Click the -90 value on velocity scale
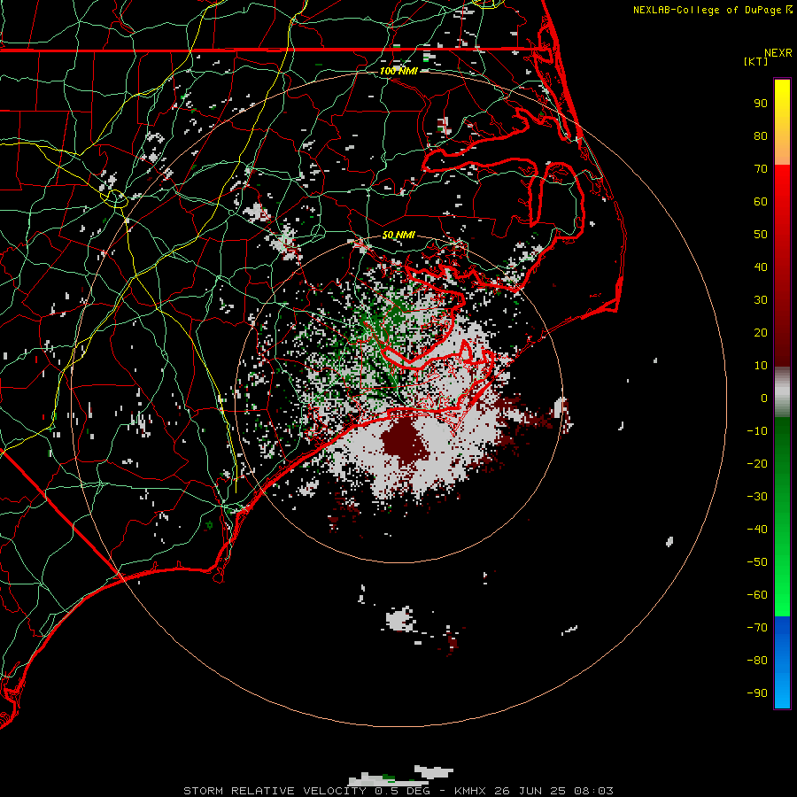The width and height of the screenshot is (797, 797). point(757,693)
